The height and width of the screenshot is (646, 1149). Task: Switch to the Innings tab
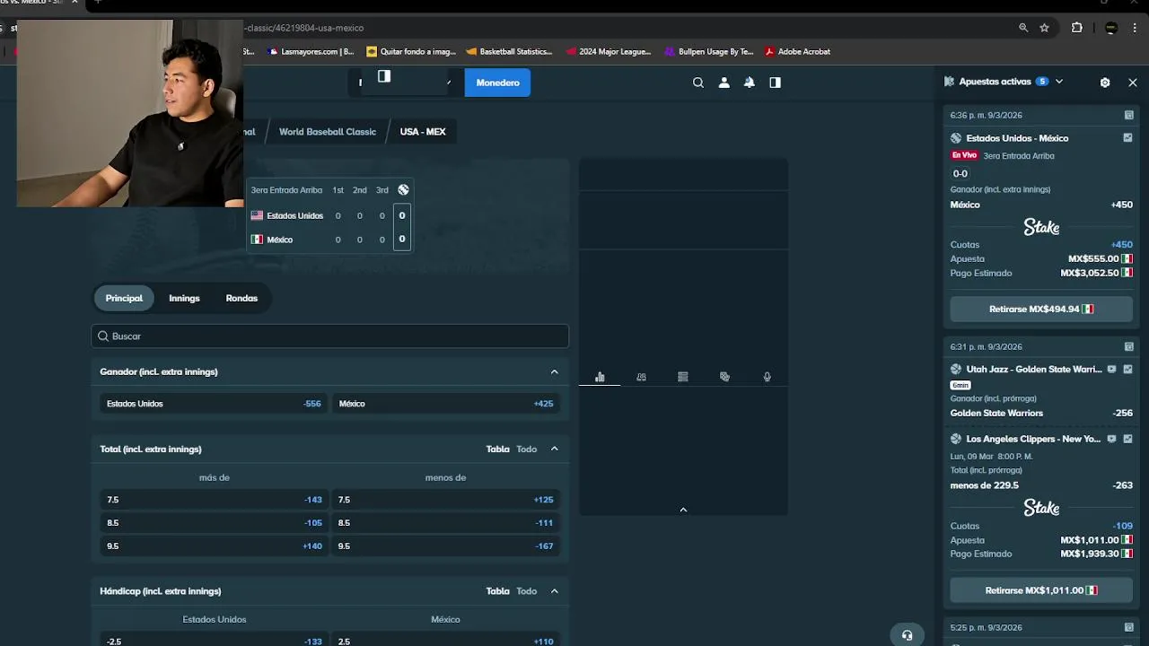coord(184,298)
